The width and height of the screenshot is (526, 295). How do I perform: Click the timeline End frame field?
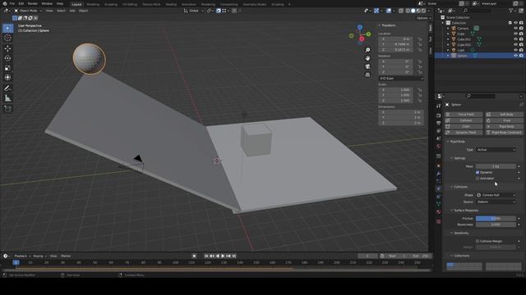point(420,256)
